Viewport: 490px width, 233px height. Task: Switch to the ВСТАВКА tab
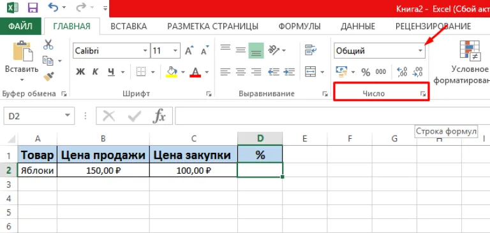pos(129,27)
